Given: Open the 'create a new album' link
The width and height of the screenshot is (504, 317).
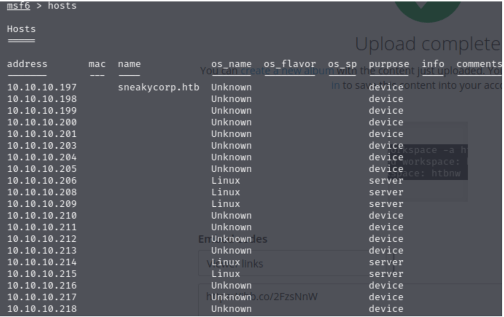Looking at the screenshot, I should 287,71.
